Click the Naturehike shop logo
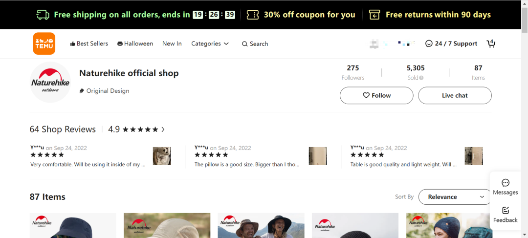528x238 pixels. coord(50,82)
